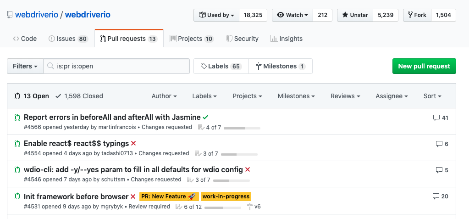Click the comment bubble icon showing 20
Image resolution: width=469 pixels, height=219 pixels.
point(436,197)
